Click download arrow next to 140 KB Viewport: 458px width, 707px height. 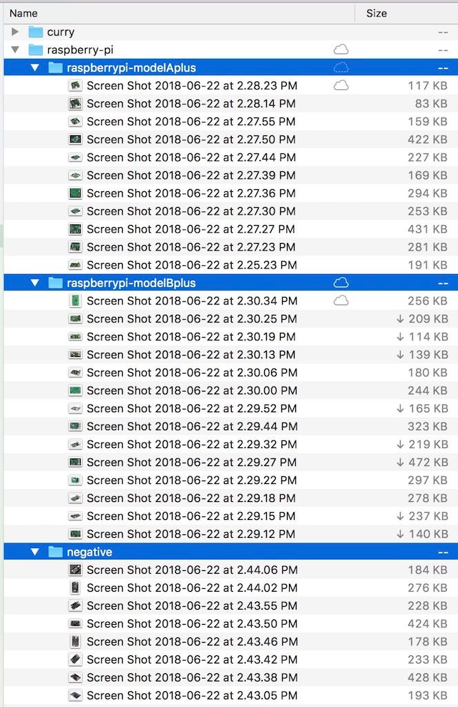[400, 534]
